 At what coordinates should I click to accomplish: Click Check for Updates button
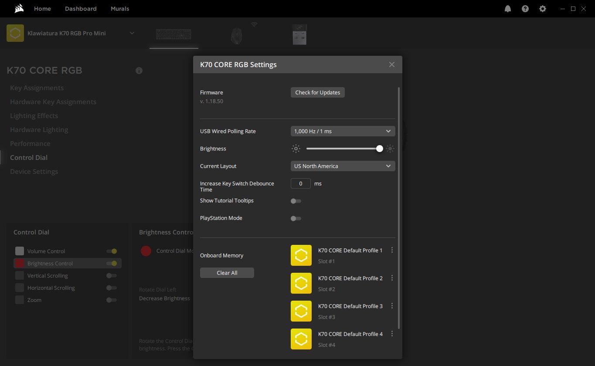318,92
